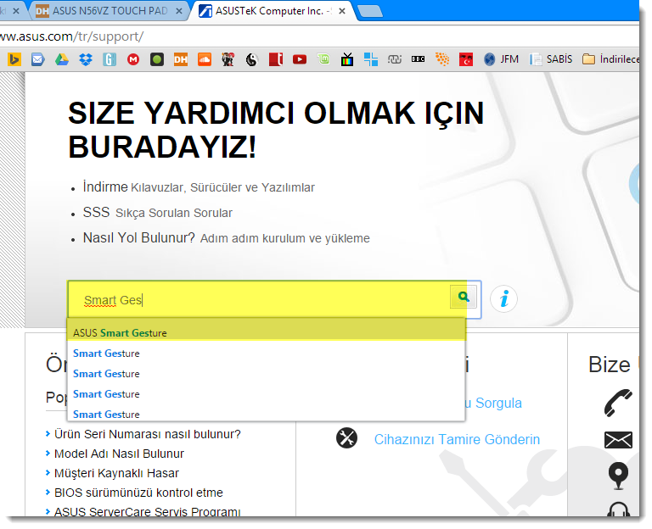Open Model Adı Nasıl Bulunur link
652x529 pixels.
(119, 454)
